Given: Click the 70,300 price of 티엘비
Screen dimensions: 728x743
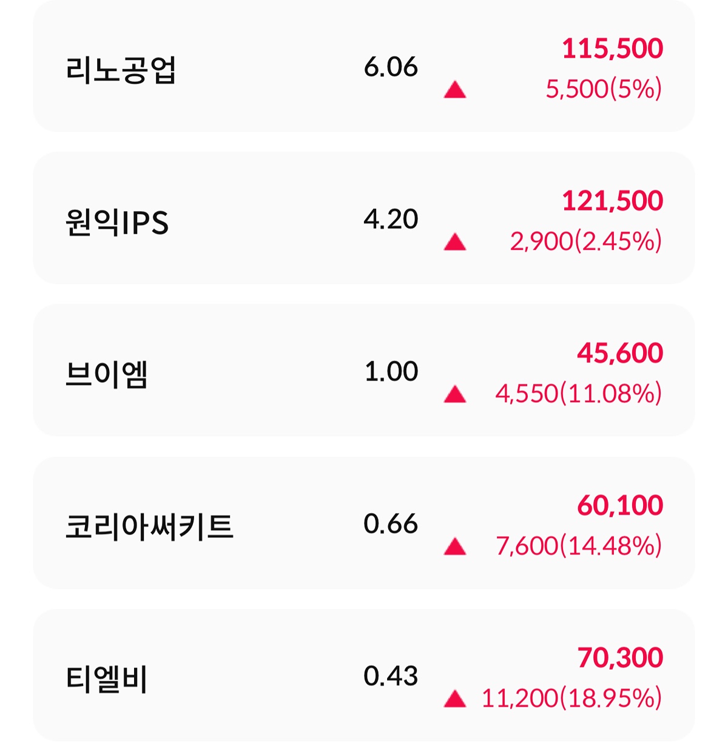Looking at the screenshot, I should pyautogui.click(x=620, y=658).
